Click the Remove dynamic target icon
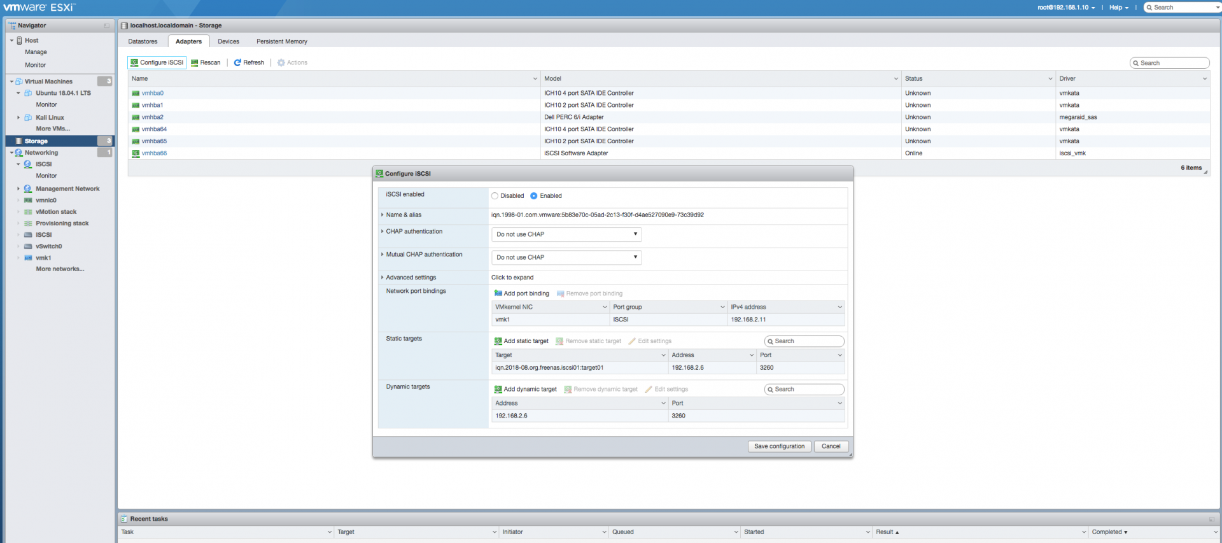The image size is (1222, 543). (568, 389)
